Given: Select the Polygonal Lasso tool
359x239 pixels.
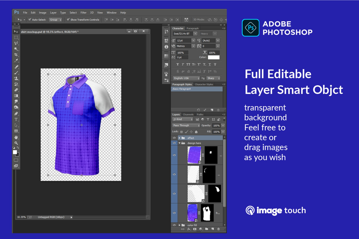Looking at the screenshot, I should point(16,43).
